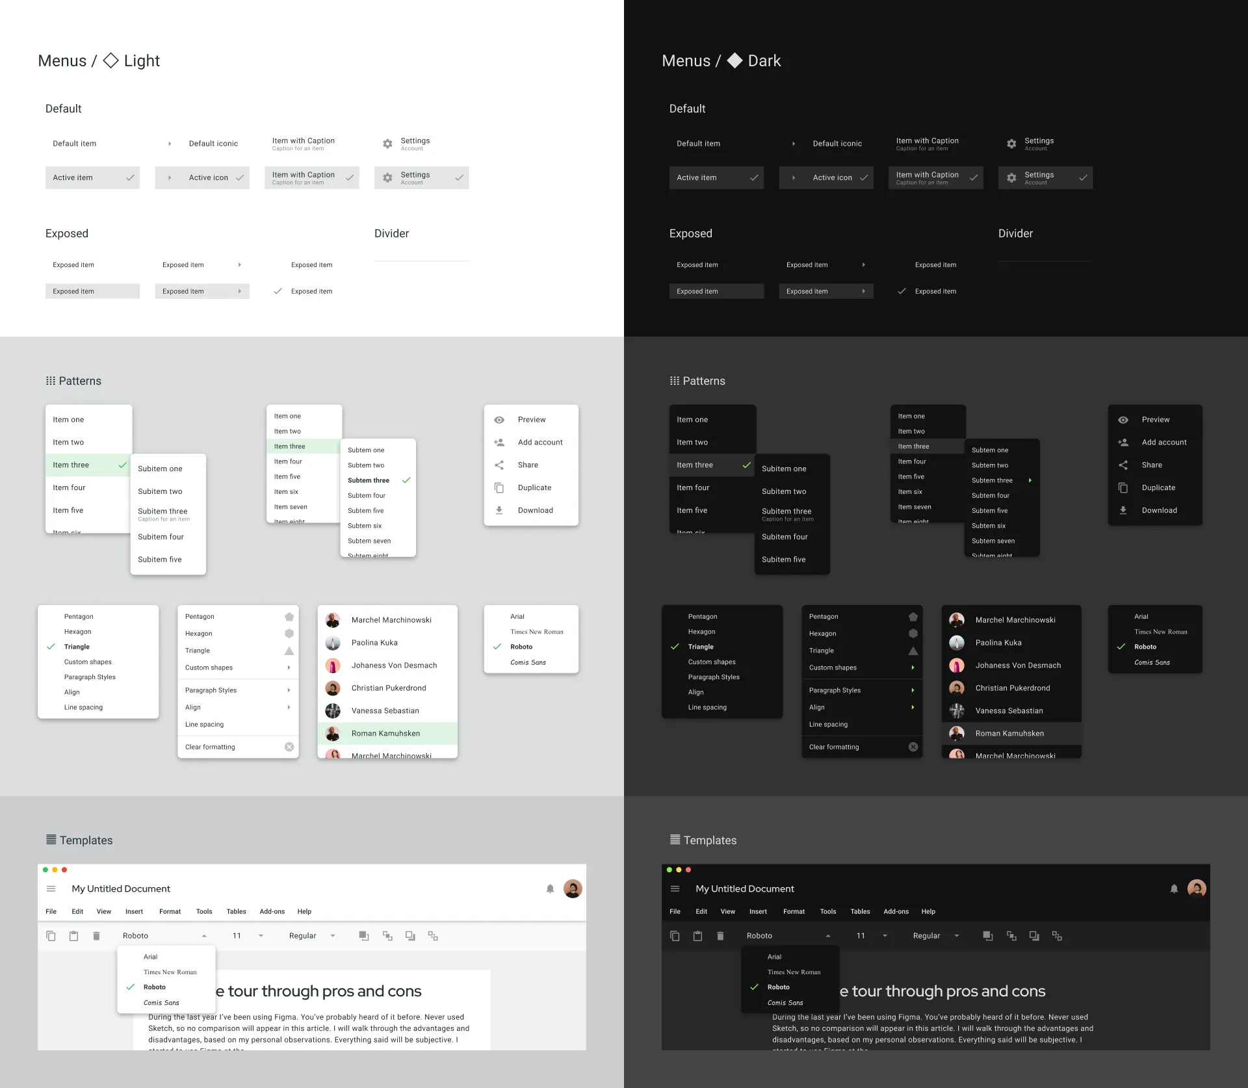Toggle checked Triangle item in light shapes menu

click(77, 647)
